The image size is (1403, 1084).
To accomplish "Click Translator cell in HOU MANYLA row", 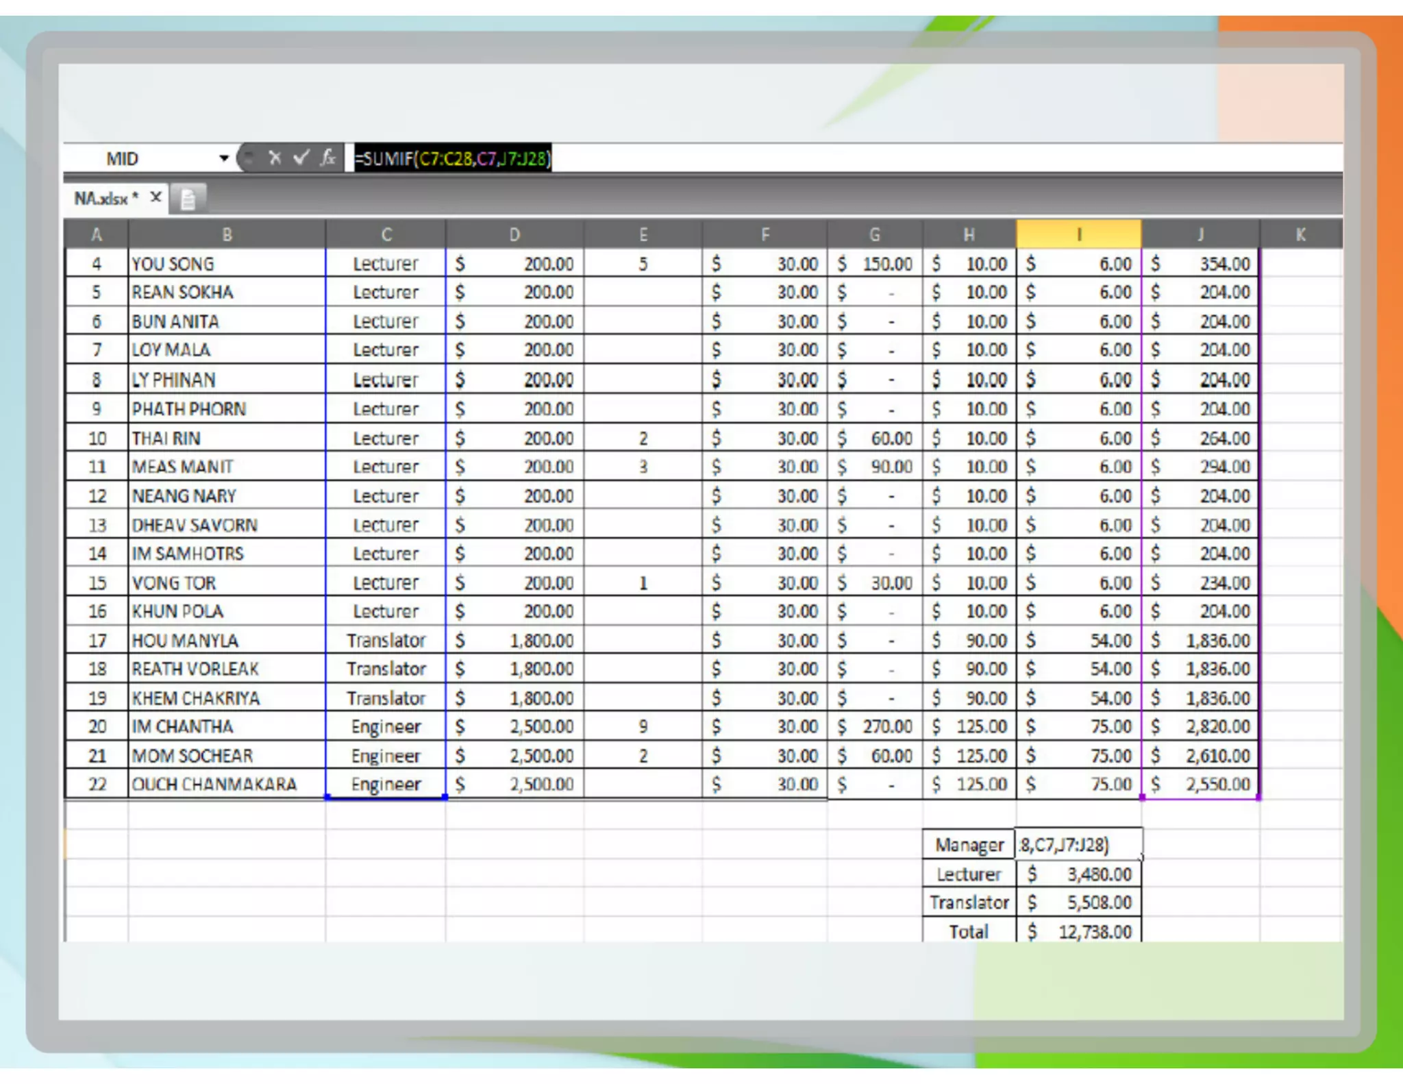I will (386, 641).
